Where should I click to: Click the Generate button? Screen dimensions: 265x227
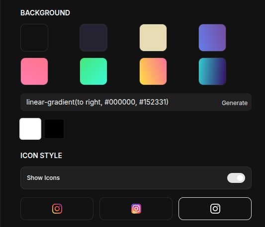(235, 103)
